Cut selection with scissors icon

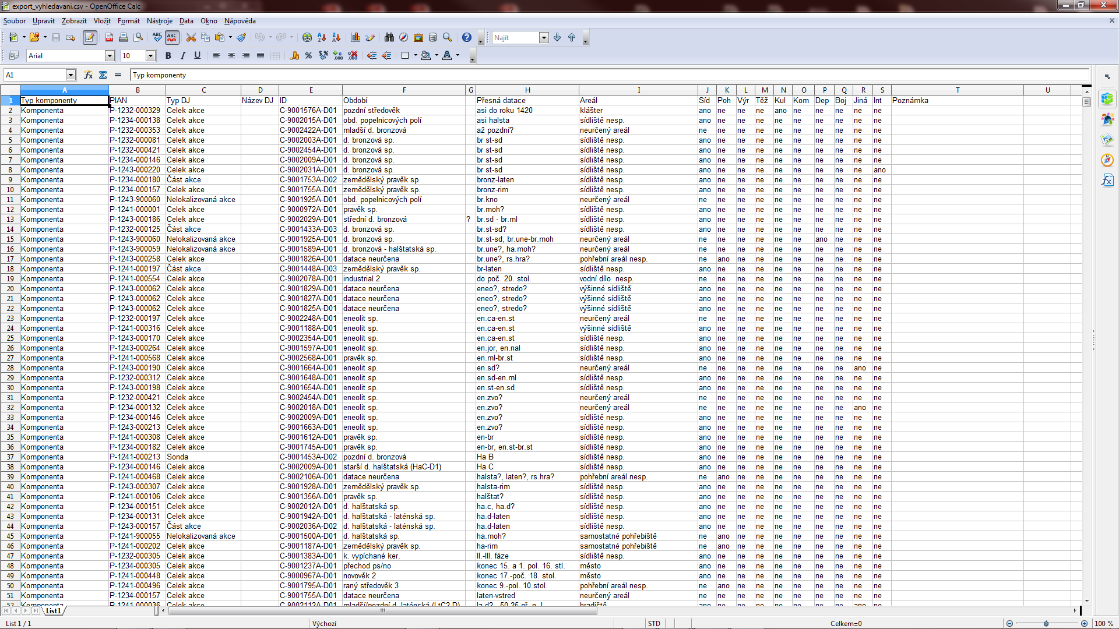click(x=191, y=37)
